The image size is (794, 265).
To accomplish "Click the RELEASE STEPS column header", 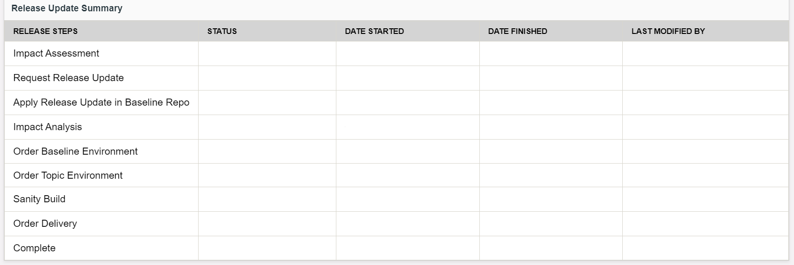I will [45, 31].
